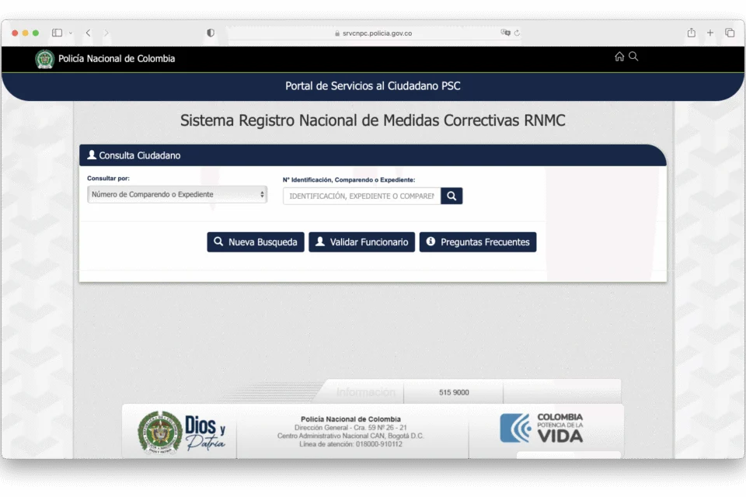The image size is (746, 497).
Task: Open Preguntas Frecuentes button
Action: coord(478,242)
